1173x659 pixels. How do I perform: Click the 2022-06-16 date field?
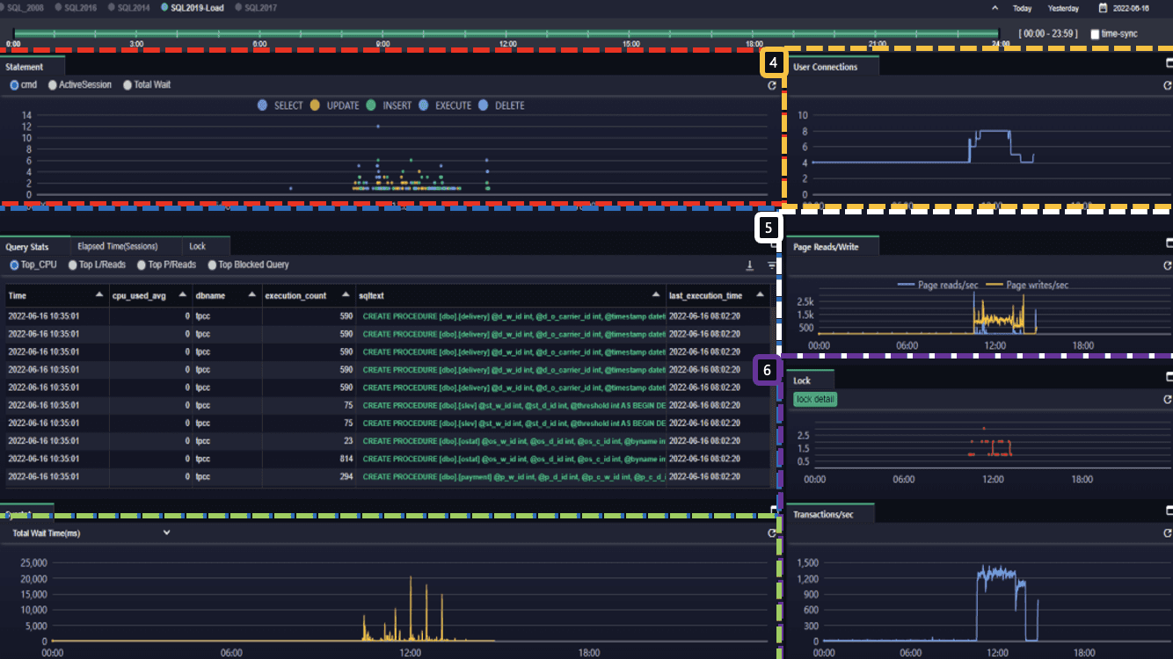click(x=1130, y=8)
